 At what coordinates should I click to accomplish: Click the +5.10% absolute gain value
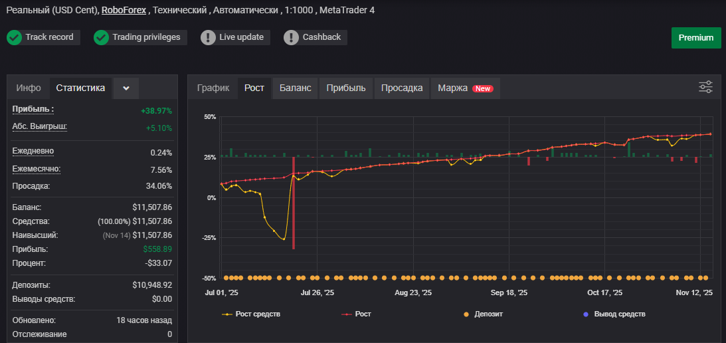(159, 128)
